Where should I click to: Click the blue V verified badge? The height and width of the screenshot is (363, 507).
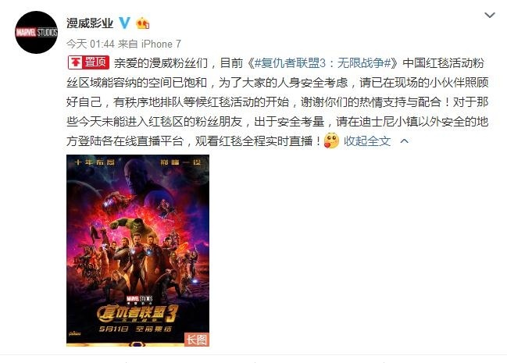(124, 23)
